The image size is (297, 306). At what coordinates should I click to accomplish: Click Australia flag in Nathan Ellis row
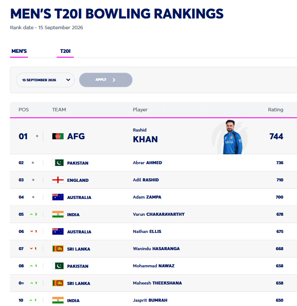[58, 232]
